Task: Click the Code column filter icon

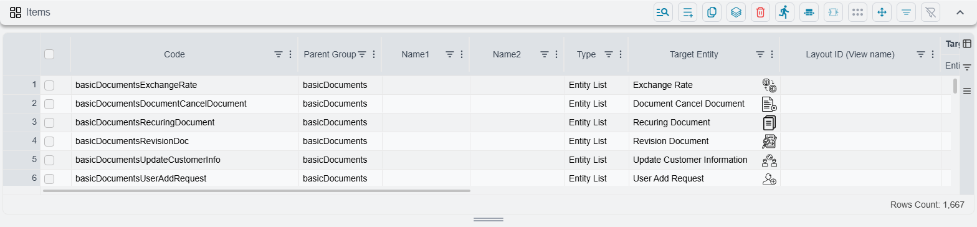Action: [x=279, y=55]
